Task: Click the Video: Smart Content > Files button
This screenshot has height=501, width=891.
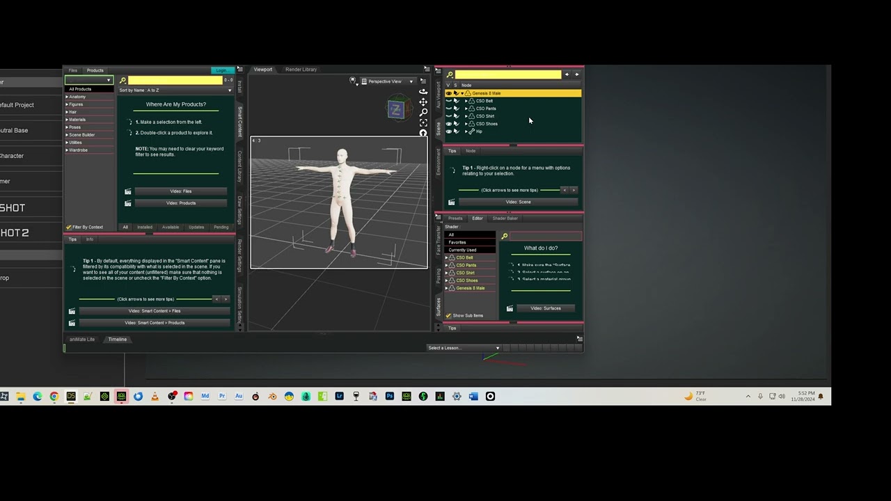Action: pyautogui.click(x=155, y=311)
